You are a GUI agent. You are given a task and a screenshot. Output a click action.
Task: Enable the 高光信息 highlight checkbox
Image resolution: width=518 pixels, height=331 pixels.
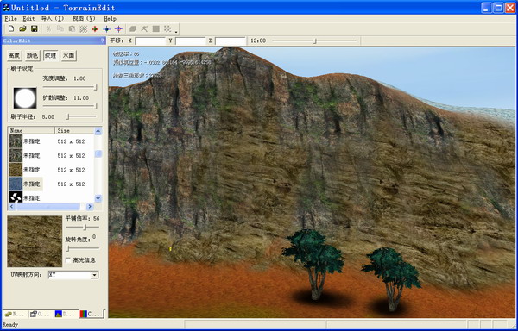point(68,260)
